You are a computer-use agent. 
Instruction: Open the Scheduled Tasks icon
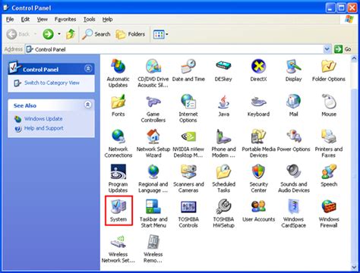[223, 179]
